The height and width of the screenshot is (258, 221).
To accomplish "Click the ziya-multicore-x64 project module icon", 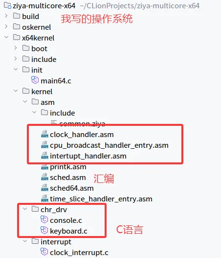I will coord(7,5).
